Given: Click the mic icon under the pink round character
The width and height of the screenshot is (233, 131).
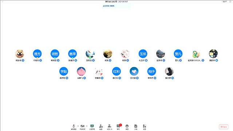Looking at the screenshot, I should 84,78.
